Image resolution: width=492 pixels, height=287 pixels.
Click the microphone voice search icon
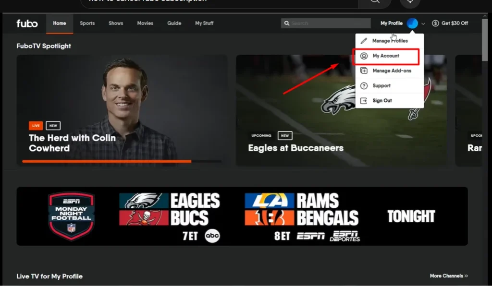pos(410,1)
